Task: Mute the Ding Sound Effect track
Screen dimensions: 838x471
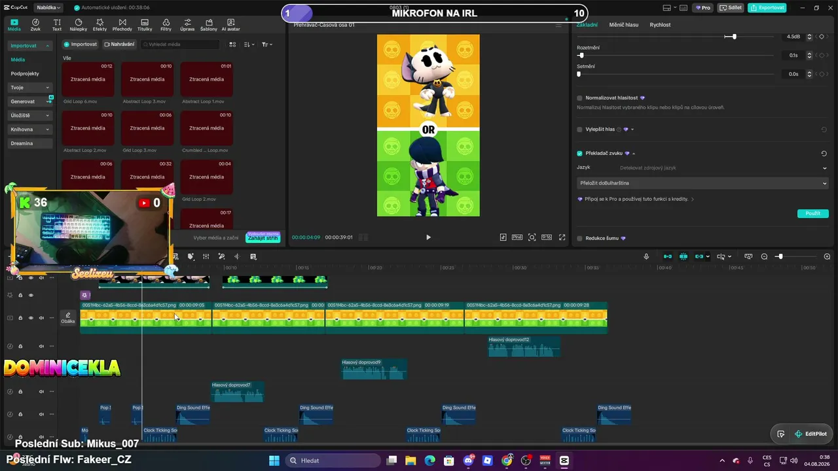Action: pos(41,414)
